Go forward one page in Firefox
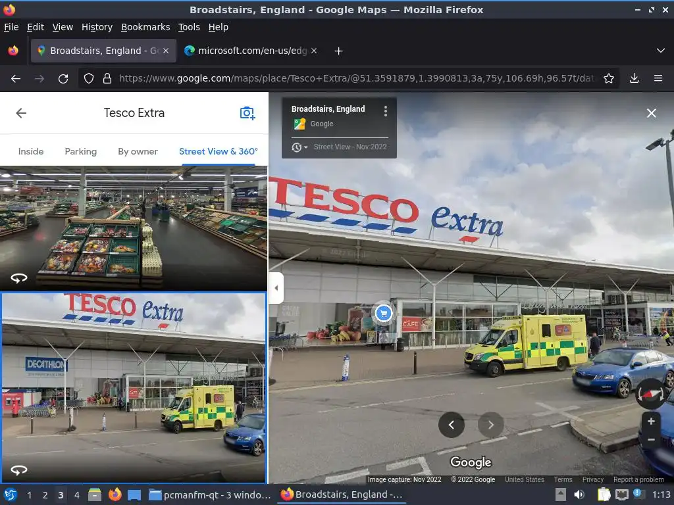The height and width of the screenshot is (505, 674). pyautogui.click(x=39, y=79)
